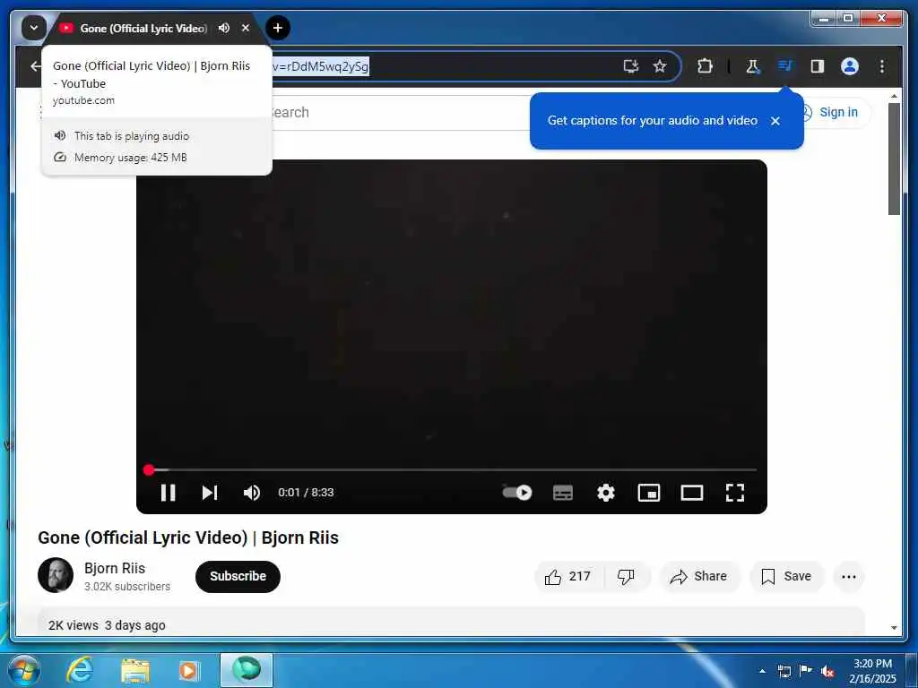Viewport: 918px width, 688px height.
Task: Click the video title heading text
Action: [x=188, y=537]
